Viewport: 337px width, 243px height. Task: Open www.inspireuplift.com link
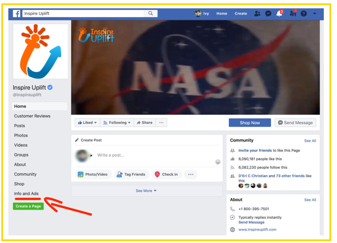point(257,229)
